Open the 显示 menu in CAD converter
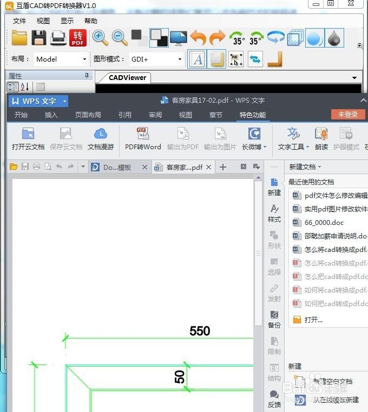This screenshot has width=368, height=412. (x=67, y=21)
